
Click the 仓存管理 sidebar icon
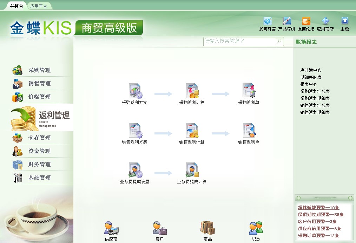(18, 138)
